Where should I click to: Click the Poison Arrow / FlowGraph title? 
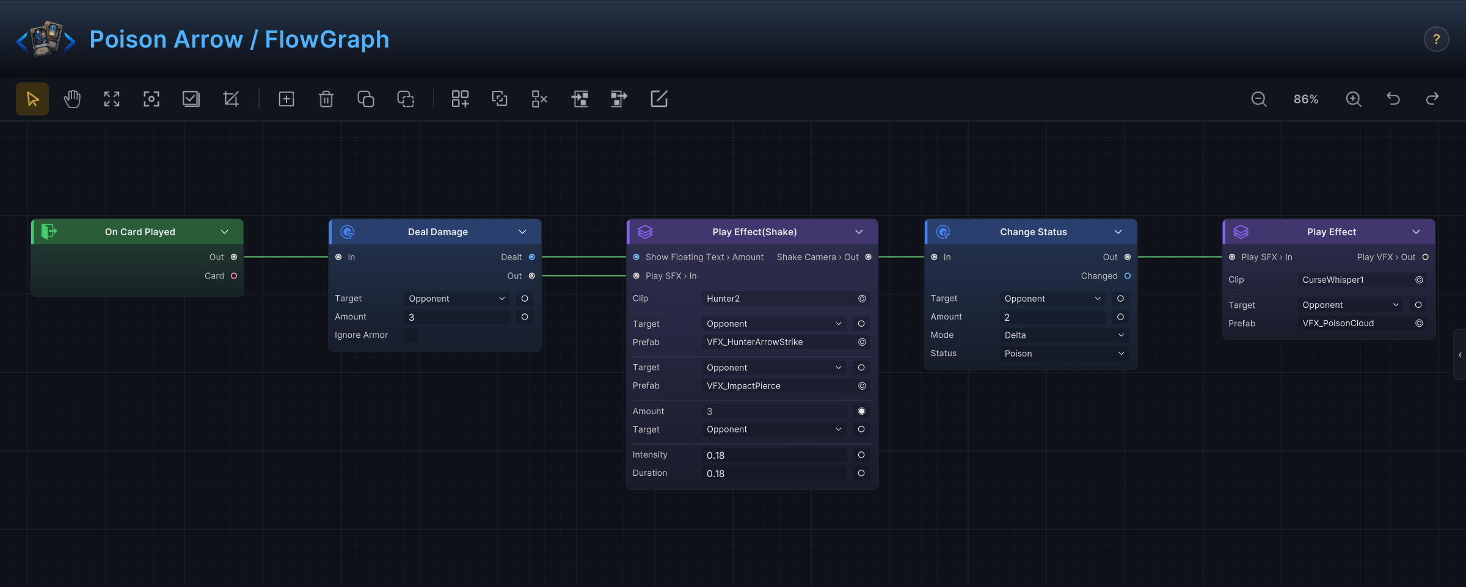pos(239,40)
